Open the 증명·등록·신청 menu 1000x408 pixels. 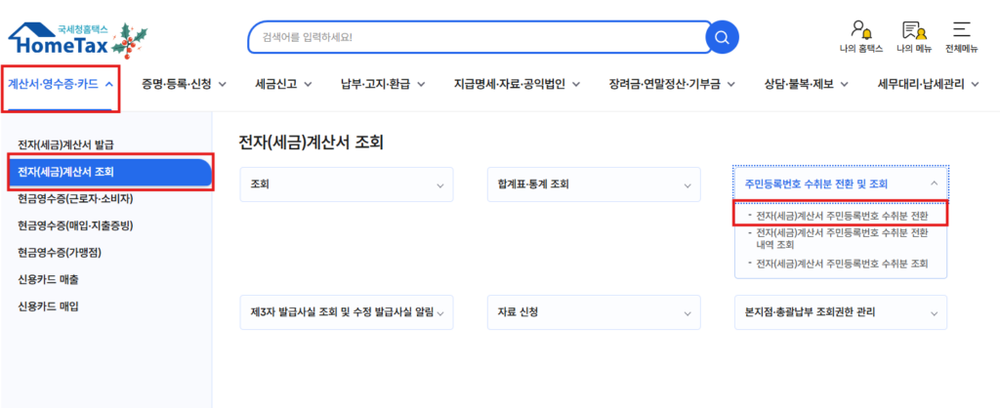184,84
